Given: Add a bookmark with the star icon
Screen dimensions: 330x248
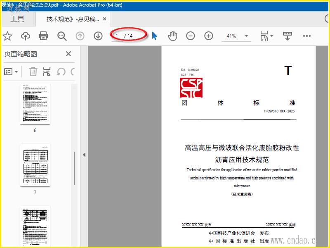Looking at the screenshot, I should [7, 36].
